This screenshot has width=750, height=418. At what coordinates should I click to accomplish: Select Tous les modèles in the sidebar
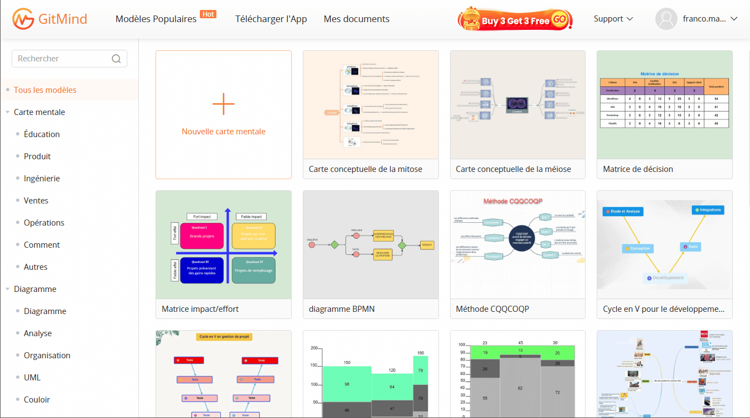(45, 90)
